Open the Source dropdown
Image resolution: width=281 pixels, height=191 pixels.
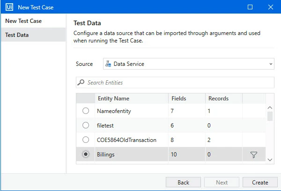189,64
